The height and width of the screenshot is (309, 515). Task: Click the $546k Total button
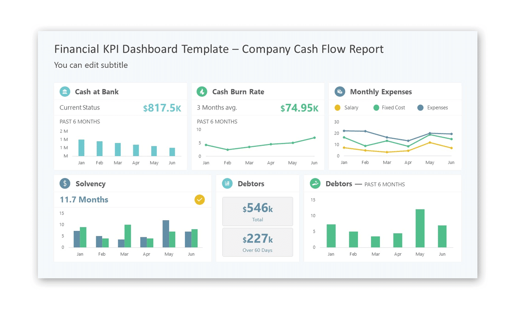pyautogui.click(x=257, y=211)
